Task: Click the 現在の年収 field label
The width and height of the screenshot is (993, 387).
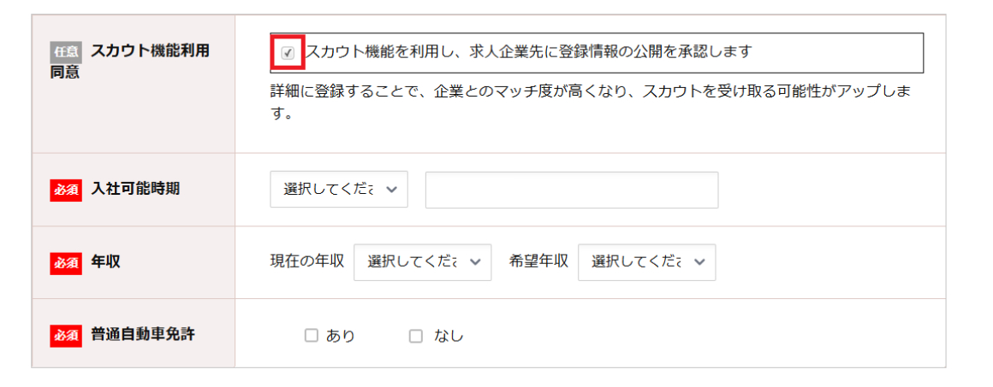Action: (306, 261)
